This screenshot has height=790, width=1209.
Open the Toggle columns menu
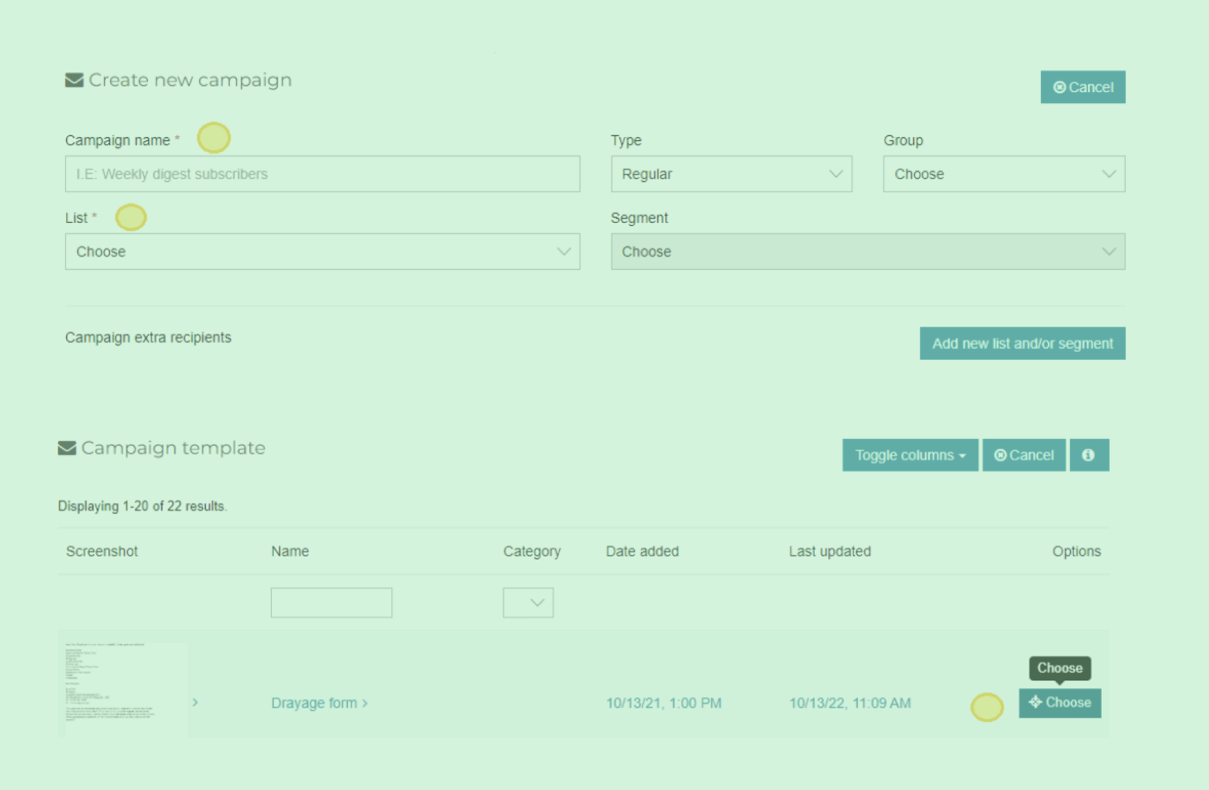(x=910, y=456)
